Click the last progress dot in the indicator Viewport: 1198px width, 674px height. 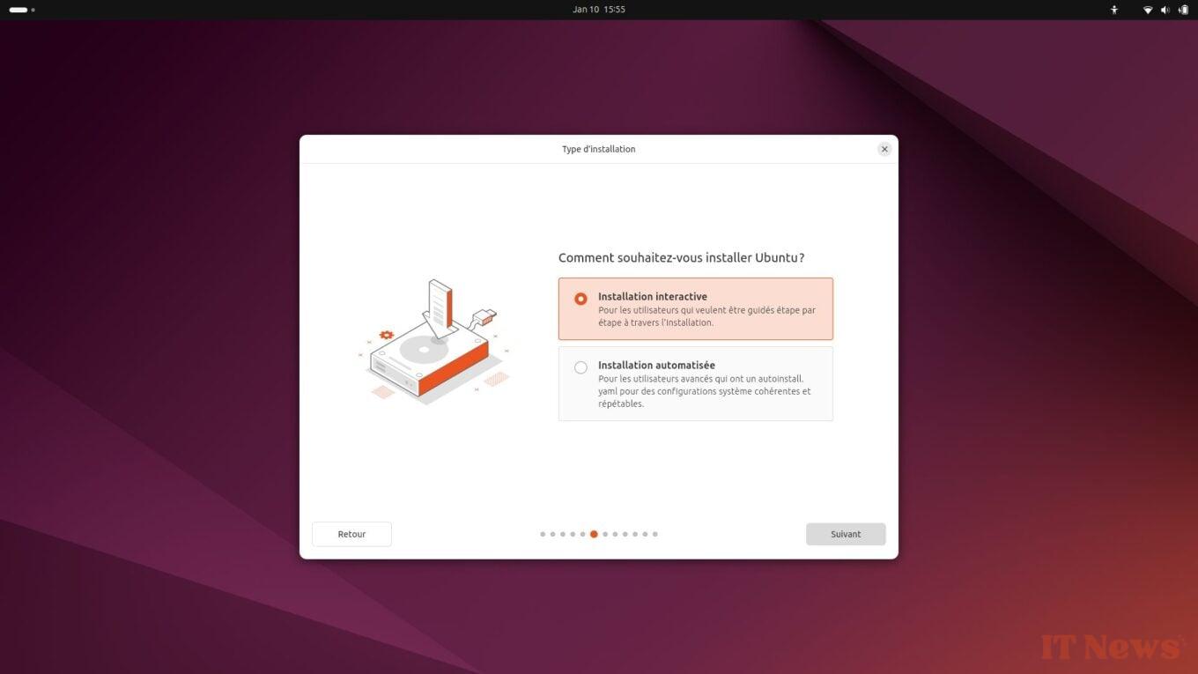[655, 534]
